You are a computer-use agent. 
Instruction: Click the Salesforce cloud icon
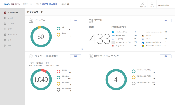113,32
